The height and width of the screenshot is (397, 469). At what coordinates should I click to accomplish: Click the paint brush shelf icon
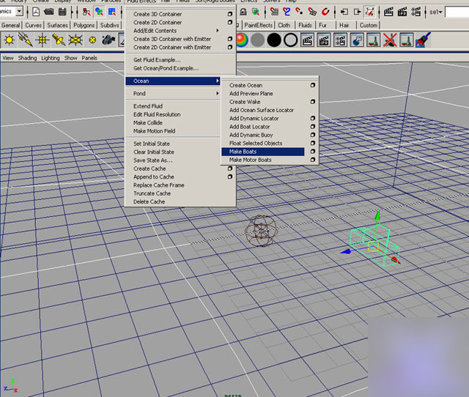pyautogui.click(x=423, y=40)
